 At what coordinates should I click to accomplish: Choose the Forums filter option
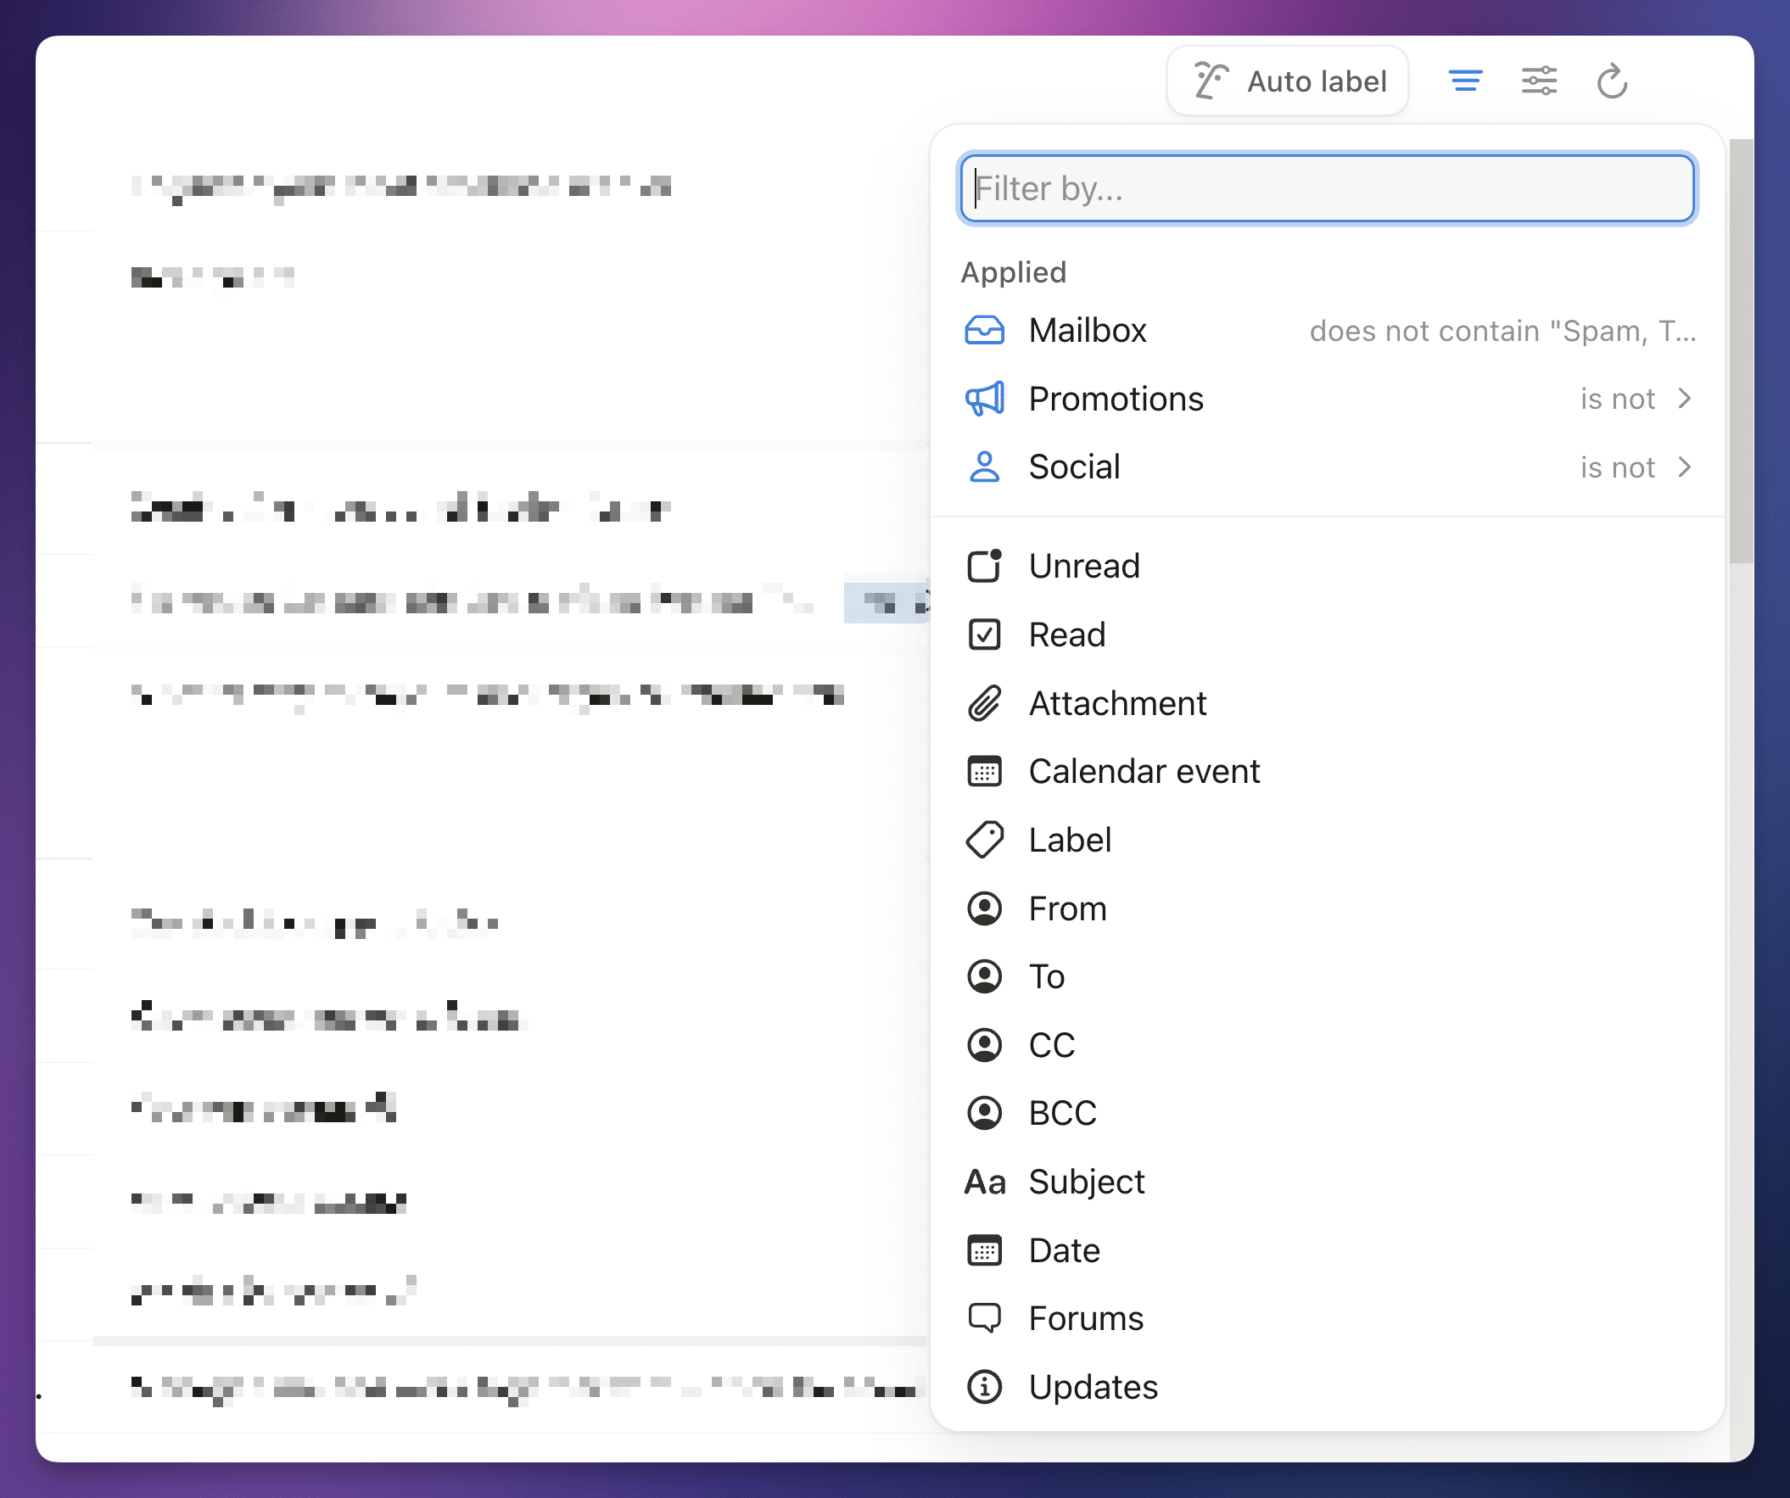click(1329, 1318)
